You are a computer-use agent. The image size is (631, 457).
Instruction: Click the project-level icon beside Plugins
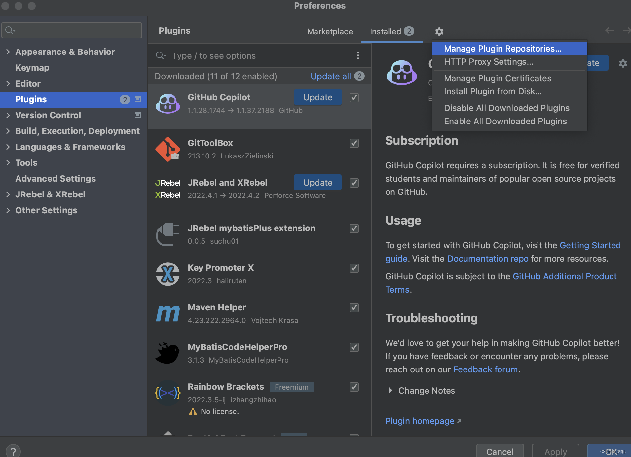[x=138, y=99]
